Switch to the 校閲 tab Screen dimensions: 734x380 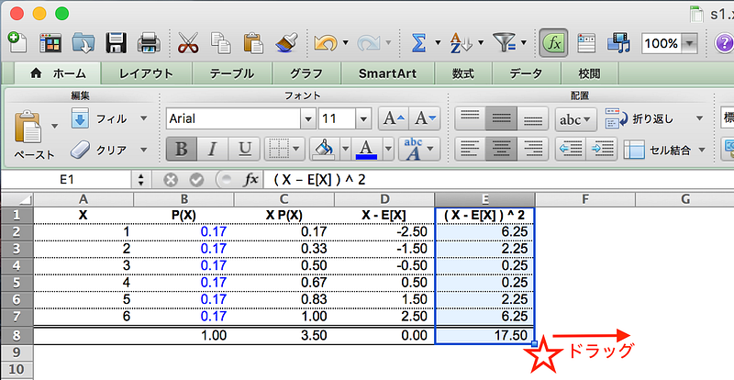pos(589,73)
